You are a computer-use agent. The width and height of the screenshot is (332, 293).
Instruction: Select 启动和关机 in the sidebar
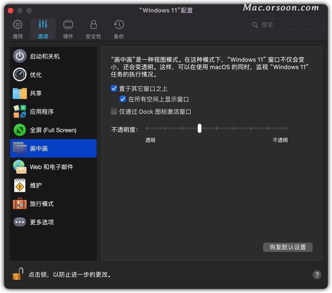[53, 56]
